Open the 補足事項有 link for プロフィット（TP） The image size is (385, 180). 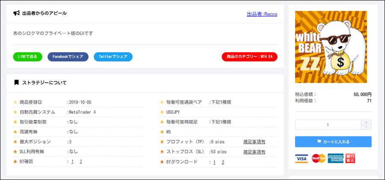(x=255, y=141)
